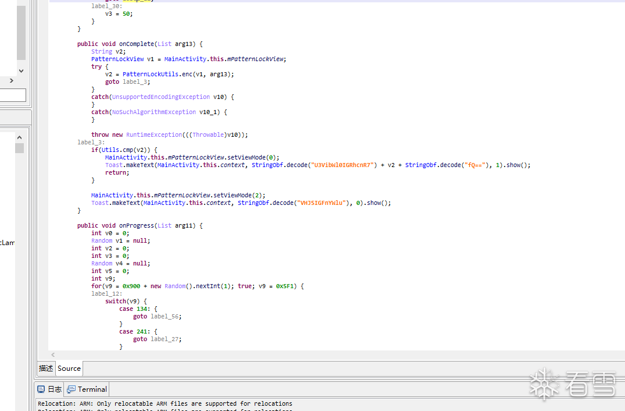Click label_3 in the goto statement
This screenshot has height=411, width=625.
click(x=135, y=82)
